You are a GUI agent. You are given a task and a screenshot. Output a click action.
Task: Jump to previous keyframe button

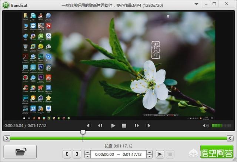pyautogui.click(x=89, y=126)
